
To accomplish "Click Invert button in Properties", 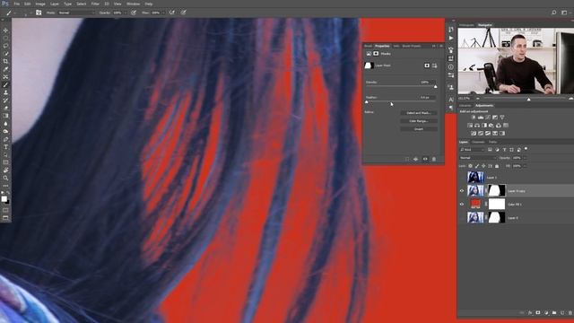I will [x=419, y=129].
